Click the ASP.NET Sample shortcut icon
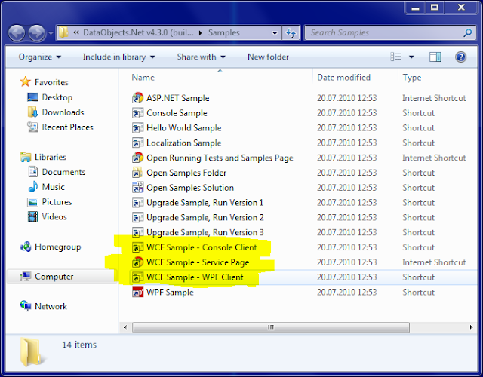Viewport: 483px width, 377px height. tap(137, 98)
